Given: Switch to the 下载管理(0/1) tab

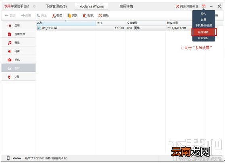Looking at the screenshot, I should point(56,6).
